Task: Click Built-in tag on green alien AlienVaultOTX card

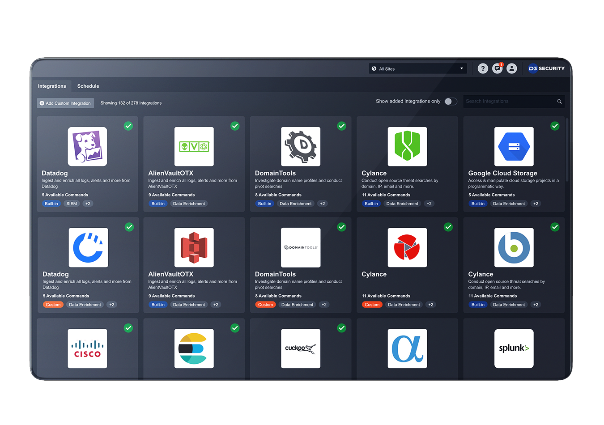Action: (x=158, y=204)
